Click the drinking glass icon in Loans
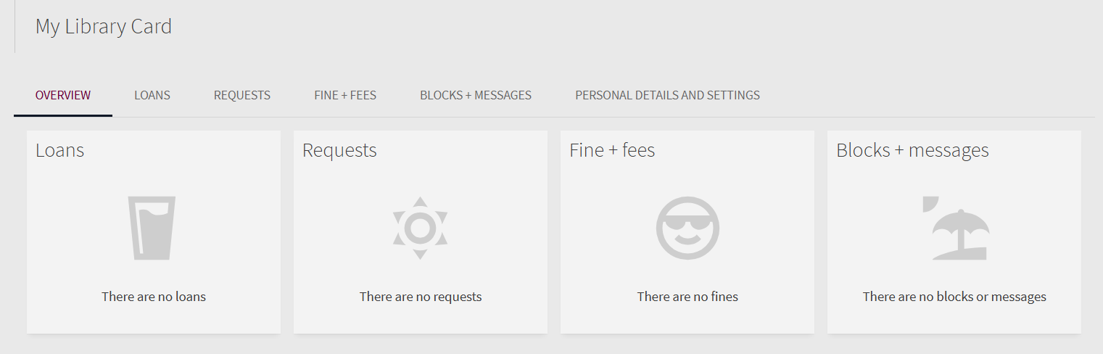The image size is (1103, 354). [152, 228]
